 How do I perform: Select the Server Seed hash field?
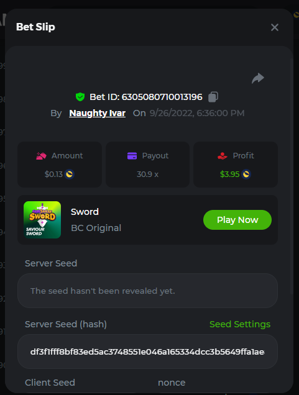tap(147, 352)
